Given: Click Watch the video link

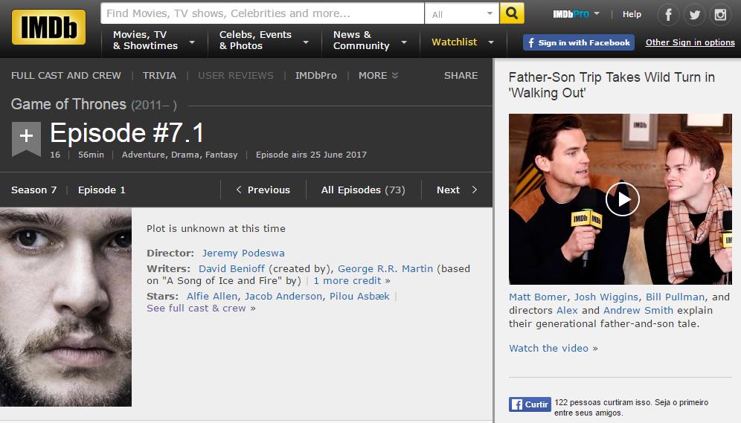Looking at the screenshot, I should [x=548, y=349].
